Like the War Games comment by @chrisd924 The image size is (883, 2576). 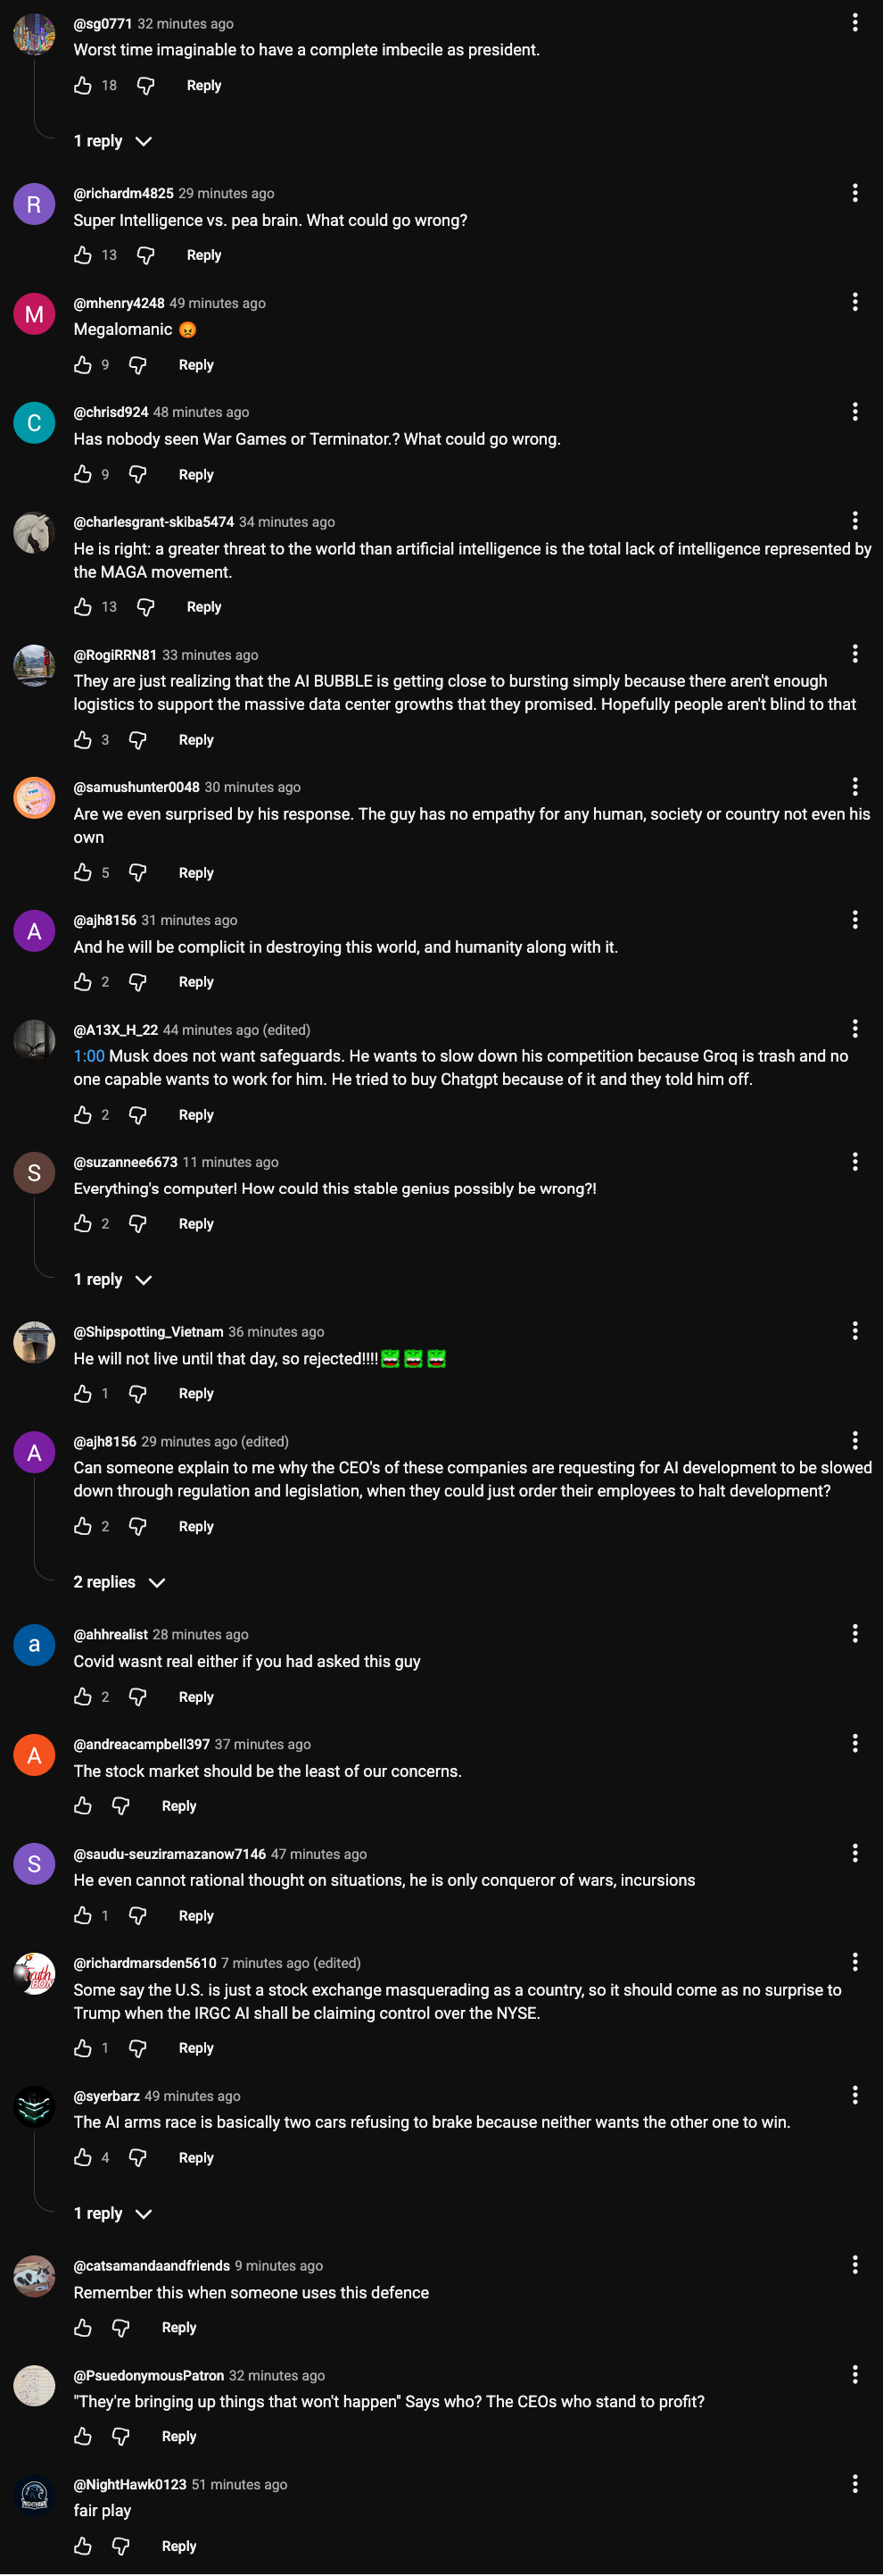pyautogui.click(x=83, y=475)
